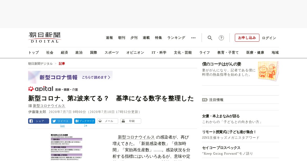Go to 医療・健康 section tab
The height and width of the screenshot is (161, 307).
(255, 53)
